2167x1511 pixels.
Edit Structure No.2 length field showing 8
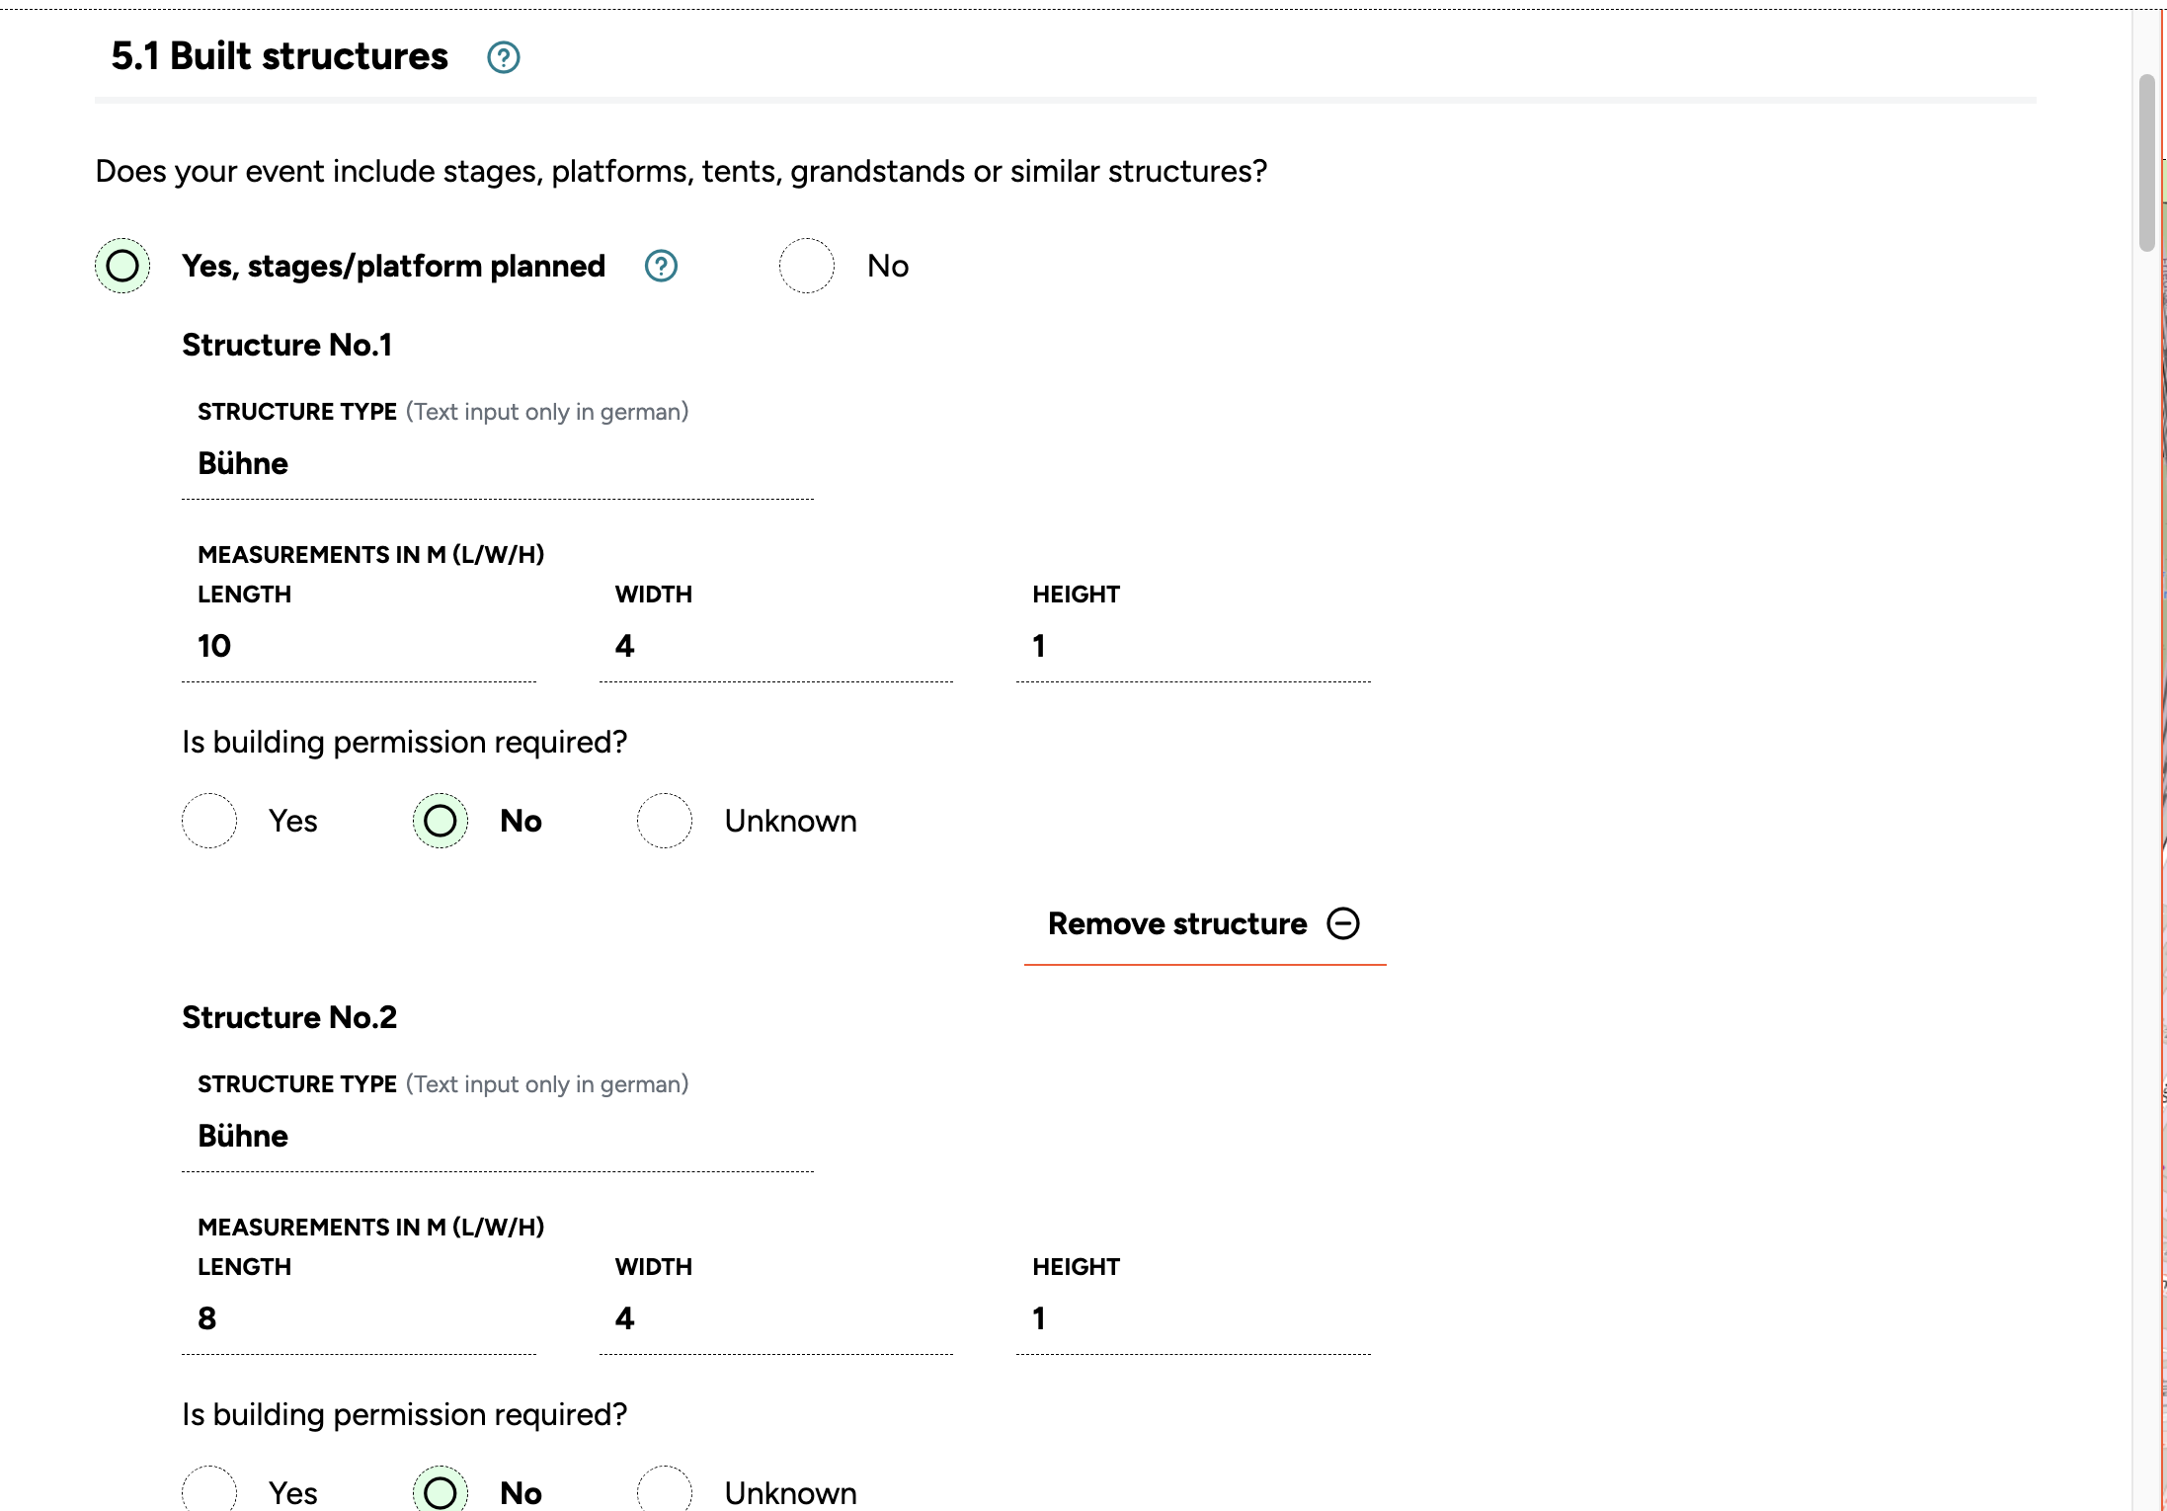tap(359, 1318)
